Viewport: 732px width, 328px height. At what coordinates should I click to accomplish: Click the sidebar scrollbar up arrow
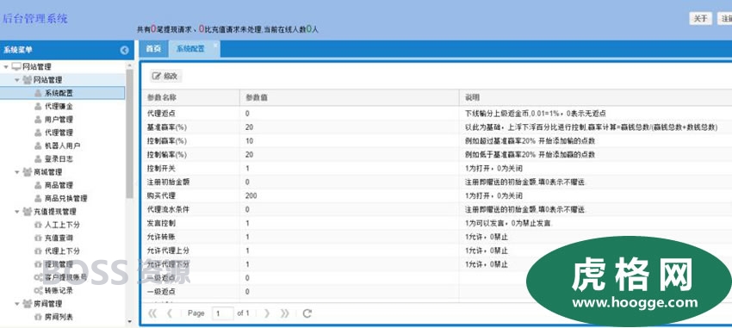pyautogui.click(x=129, y=65)
